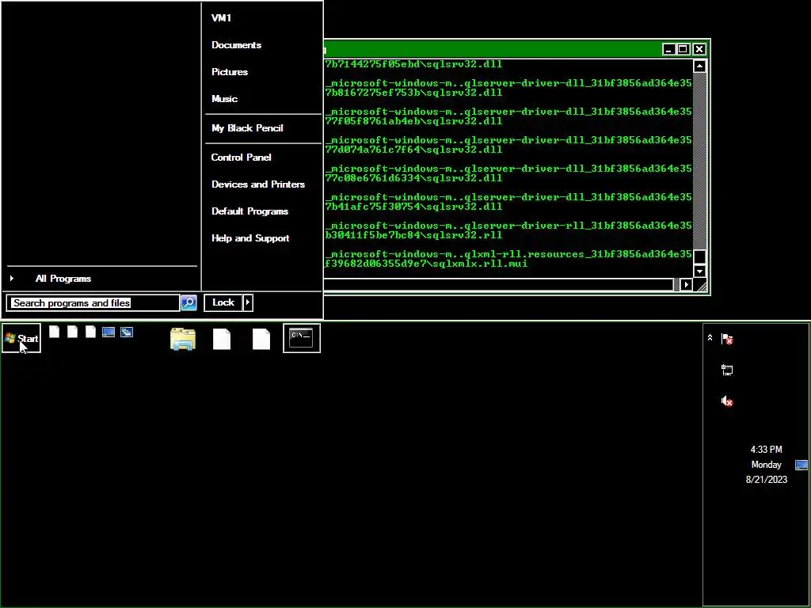Open the File Explorer folder icon on taskbar
811x608 pixels.
click(183, 339)
